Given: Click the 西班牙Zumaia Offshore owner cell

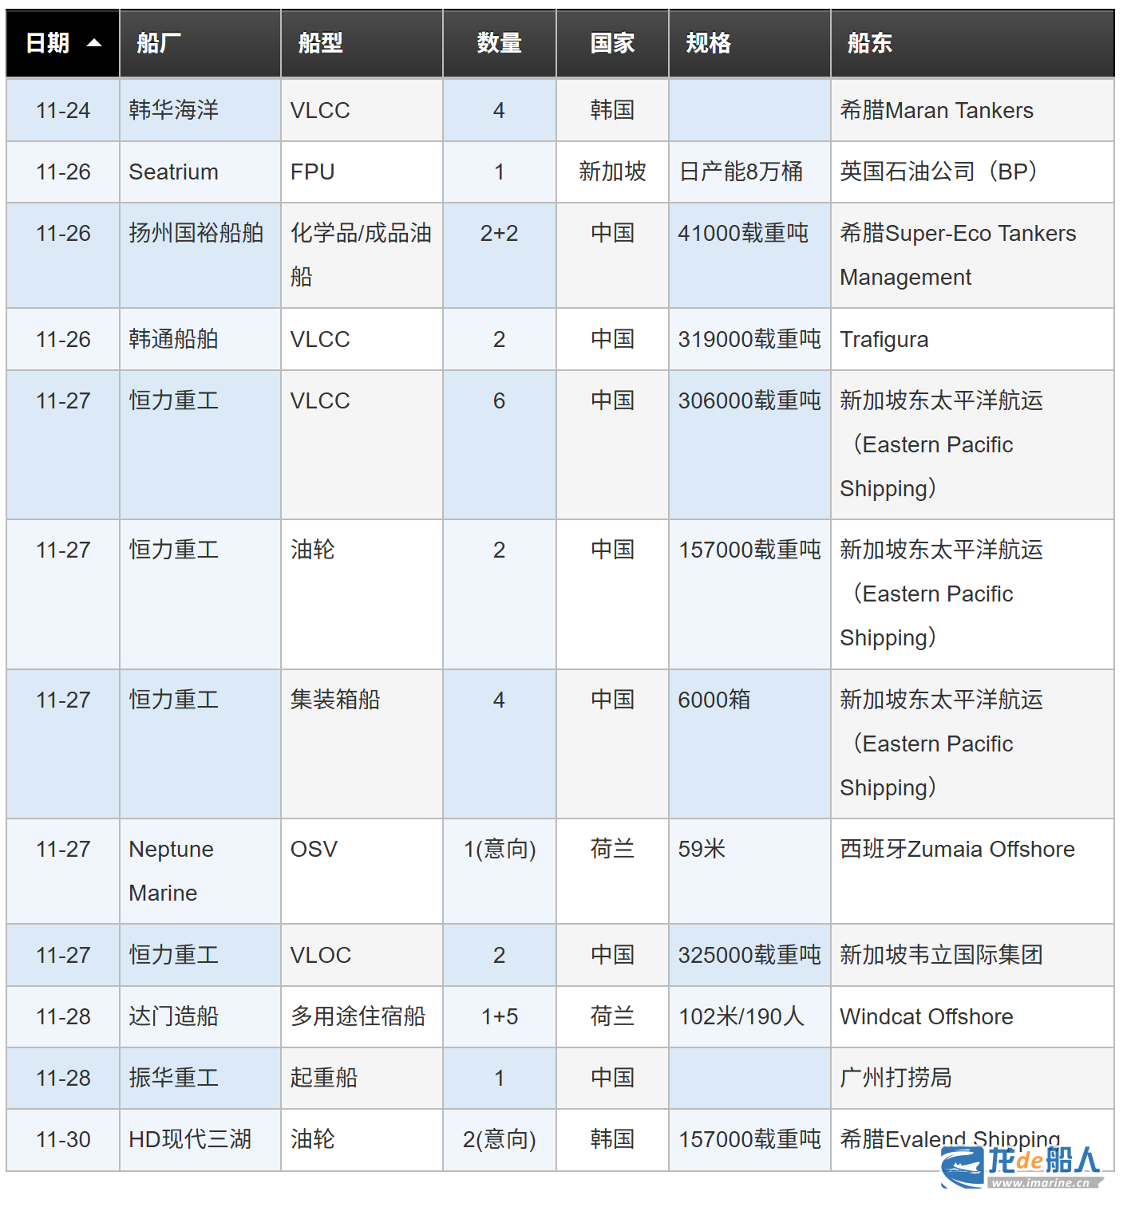Looking at the screenshot, I should 957,849.
